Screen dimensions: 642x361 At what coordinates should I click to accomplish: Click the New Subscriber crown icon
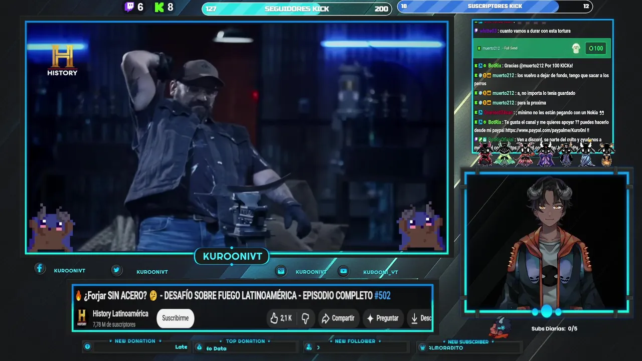423,347
